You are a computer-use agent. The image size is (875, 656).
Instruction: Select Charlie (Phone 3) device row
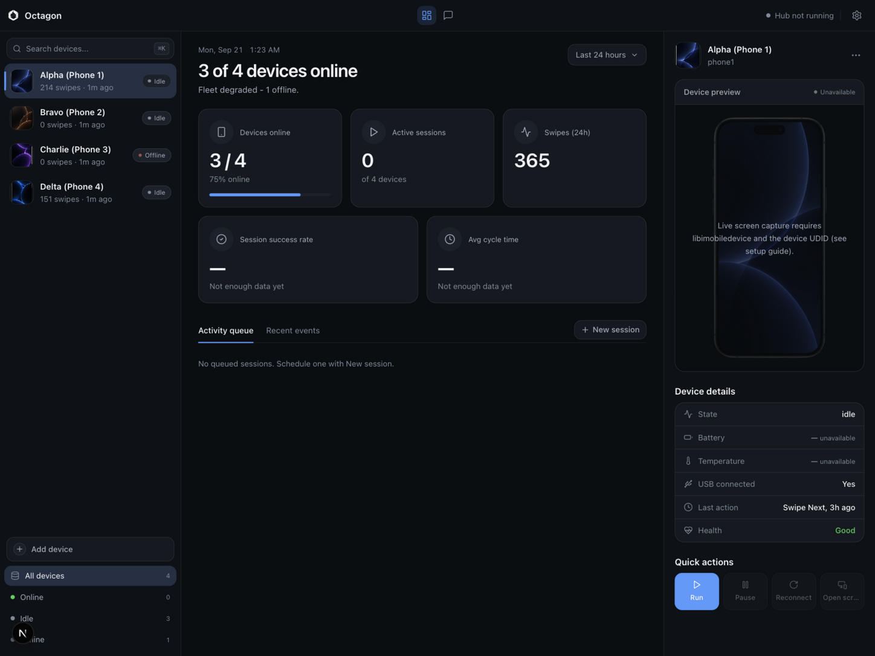pyautogui.click(x=90, y=155)
